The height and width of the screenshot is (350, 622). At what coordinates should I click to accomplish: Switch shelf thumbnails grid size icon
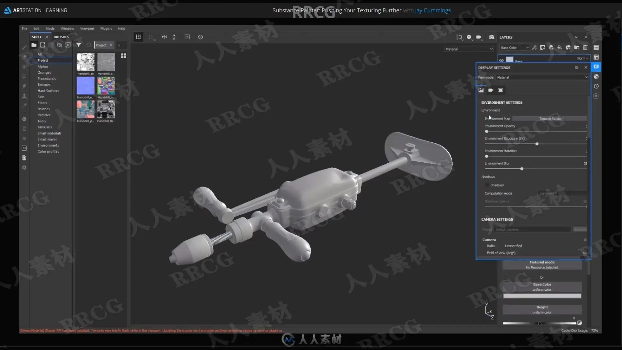(123, 56)
